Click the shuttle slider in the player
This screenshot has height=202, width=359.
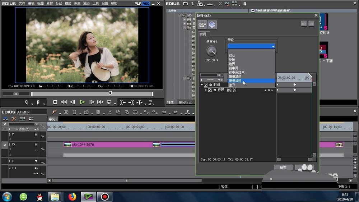pos(16,94)
